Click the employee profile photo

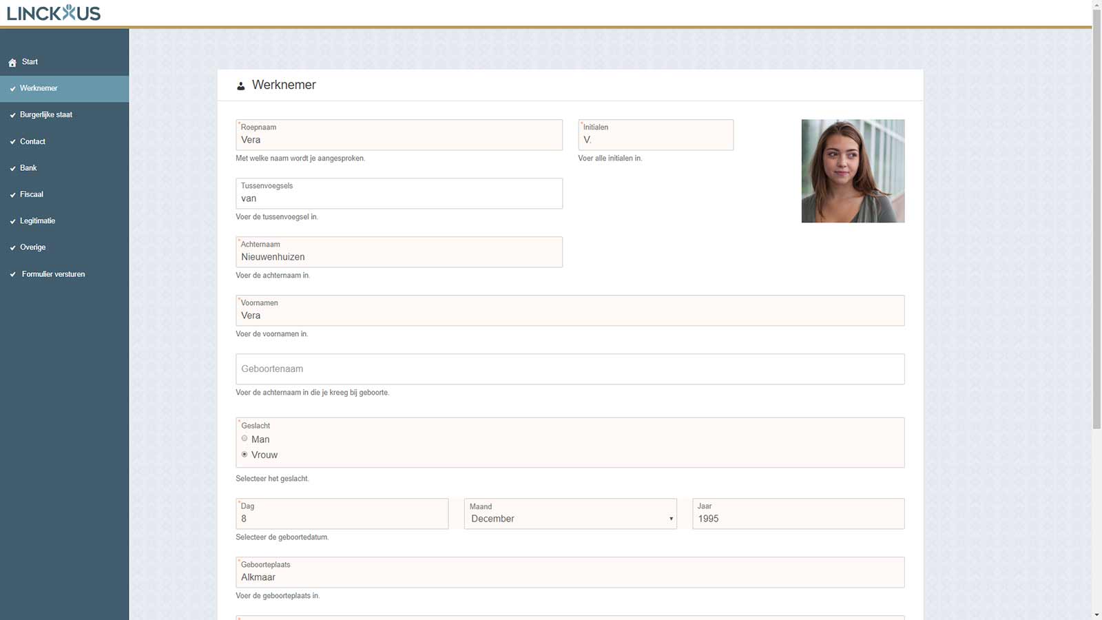click(853, 171)
